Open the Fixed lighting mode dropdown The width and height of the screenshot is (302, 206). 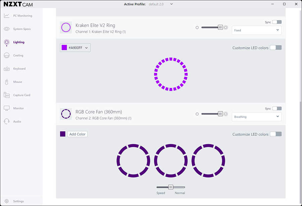256,30
